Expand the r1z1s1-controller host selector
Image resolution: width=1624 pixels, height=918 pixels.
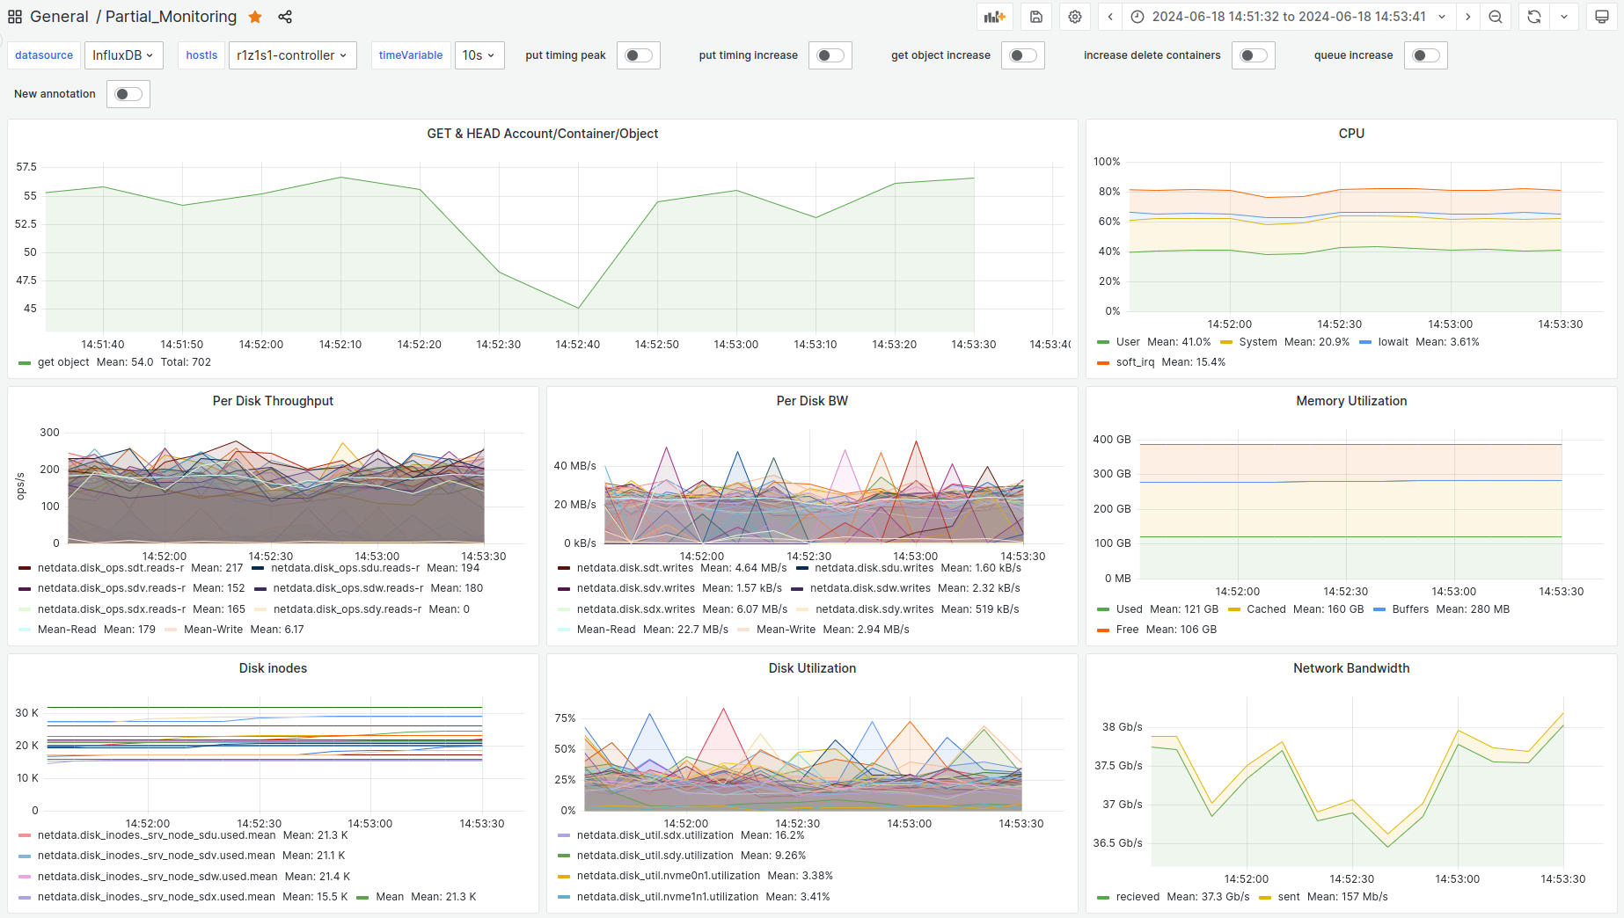click(x=292, y=55)
